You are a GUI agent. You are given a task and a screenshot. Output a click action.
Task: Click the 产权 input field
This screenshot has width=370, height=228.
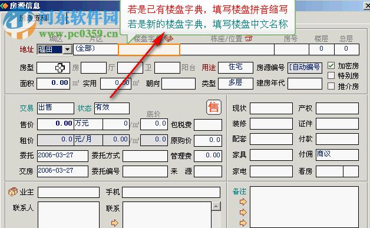(337, 108)
